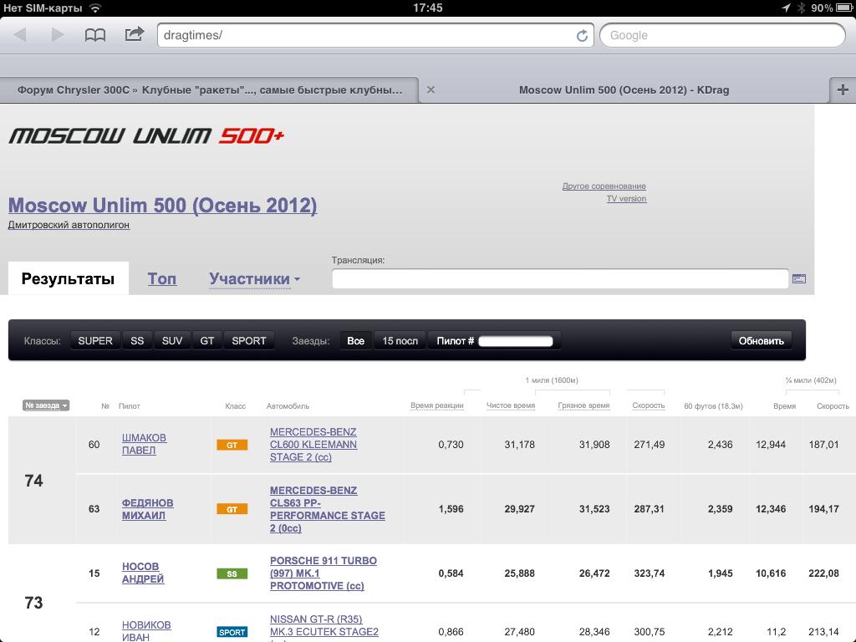Open the № заезда sort dropdown
856x642 pixels.
point(46,405)
